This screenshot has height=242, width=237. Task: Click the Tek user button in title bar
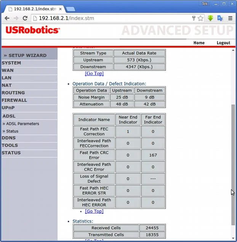point(205,3)
